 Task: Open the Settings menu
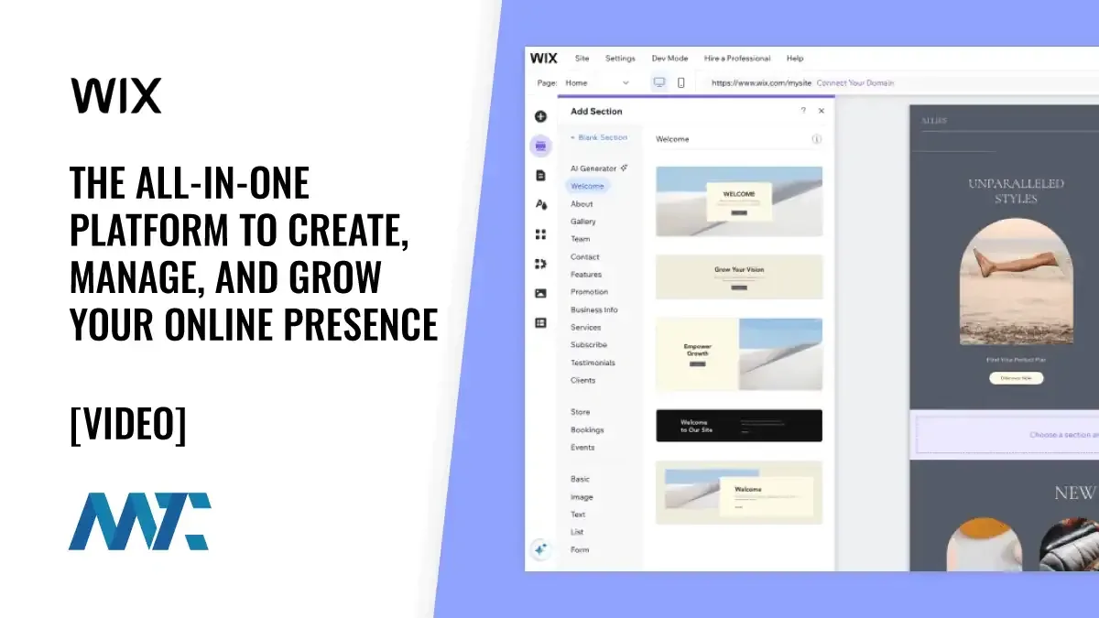click(x=620, y=59)
